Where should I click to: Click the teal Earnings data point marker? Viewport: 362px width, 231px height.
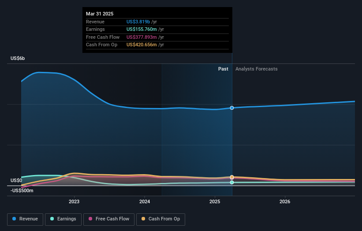pos(232,183)
